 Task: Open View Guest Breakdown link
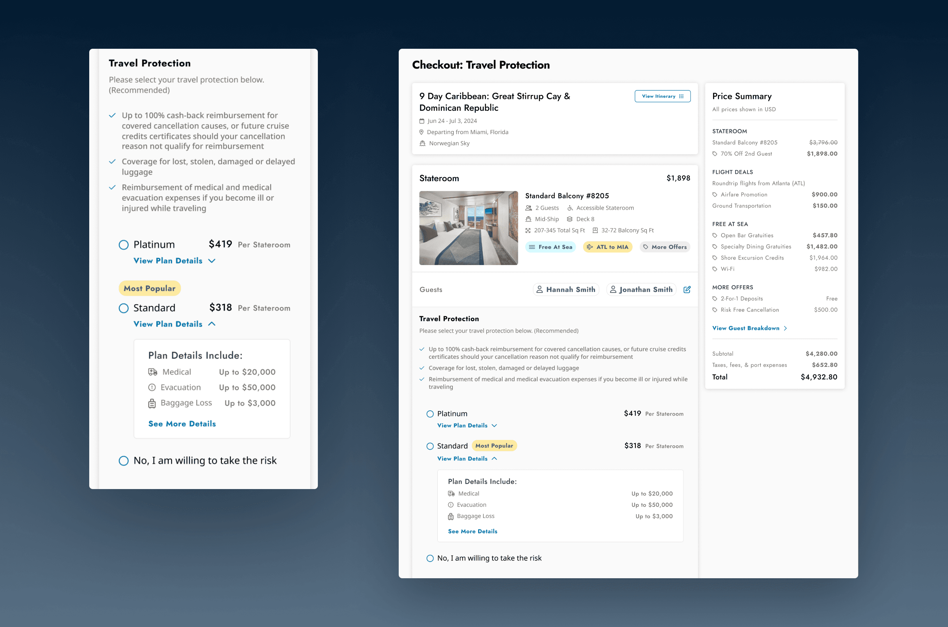pyautogui.click(x=750, y=328)
